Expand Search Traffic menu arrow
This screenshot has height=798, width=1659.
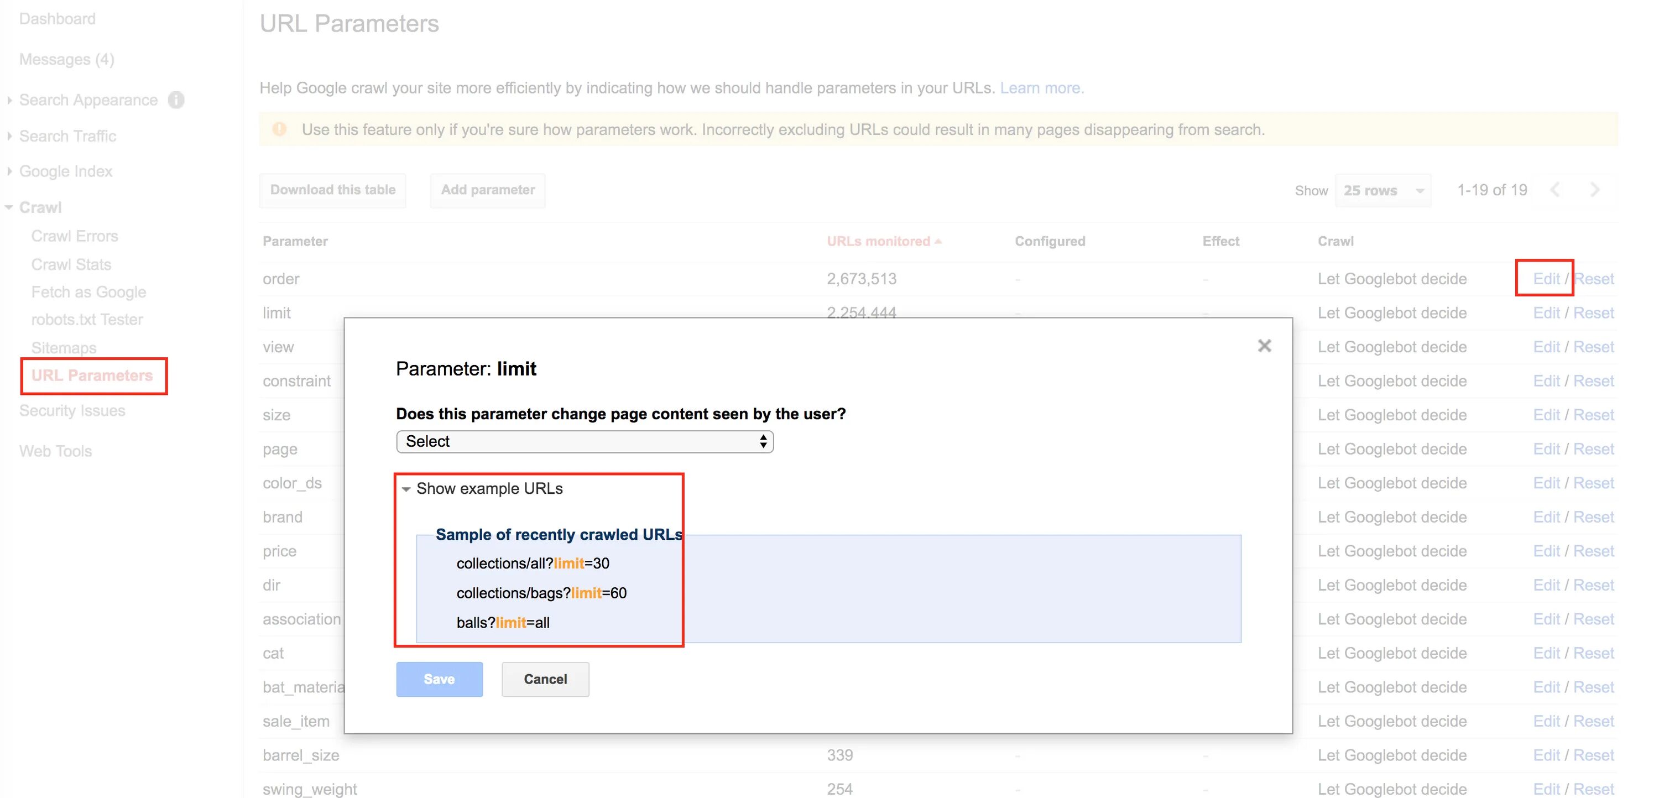click(9, 136)
